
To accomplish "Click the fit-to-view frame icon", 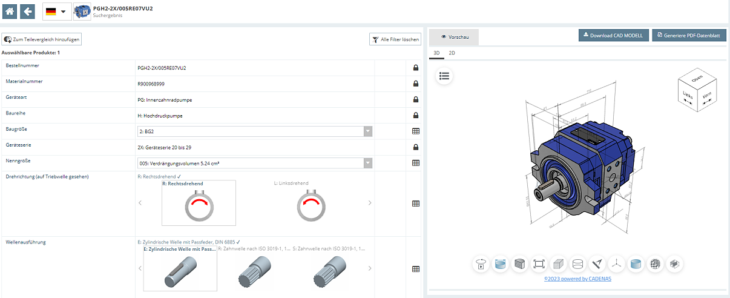I will pos(539,264).
